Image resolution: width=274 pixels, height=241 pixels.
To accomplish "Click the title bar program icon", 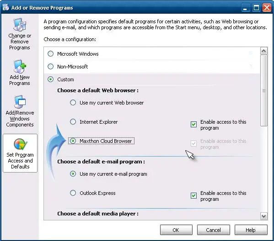I will [x=5, y=7].
